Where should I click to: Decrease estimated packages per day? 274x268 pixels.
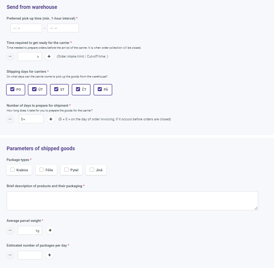pos(10,255)
